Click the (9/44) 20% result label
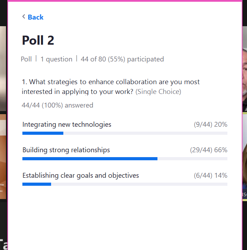The width and height of the screenshot is (247, 250). tap(211, 125)
